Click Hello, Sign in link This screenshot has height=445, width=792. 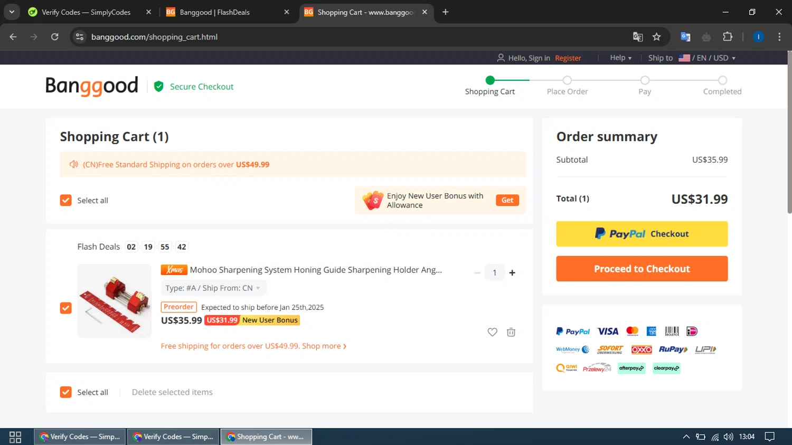click(x=529, y=58)
